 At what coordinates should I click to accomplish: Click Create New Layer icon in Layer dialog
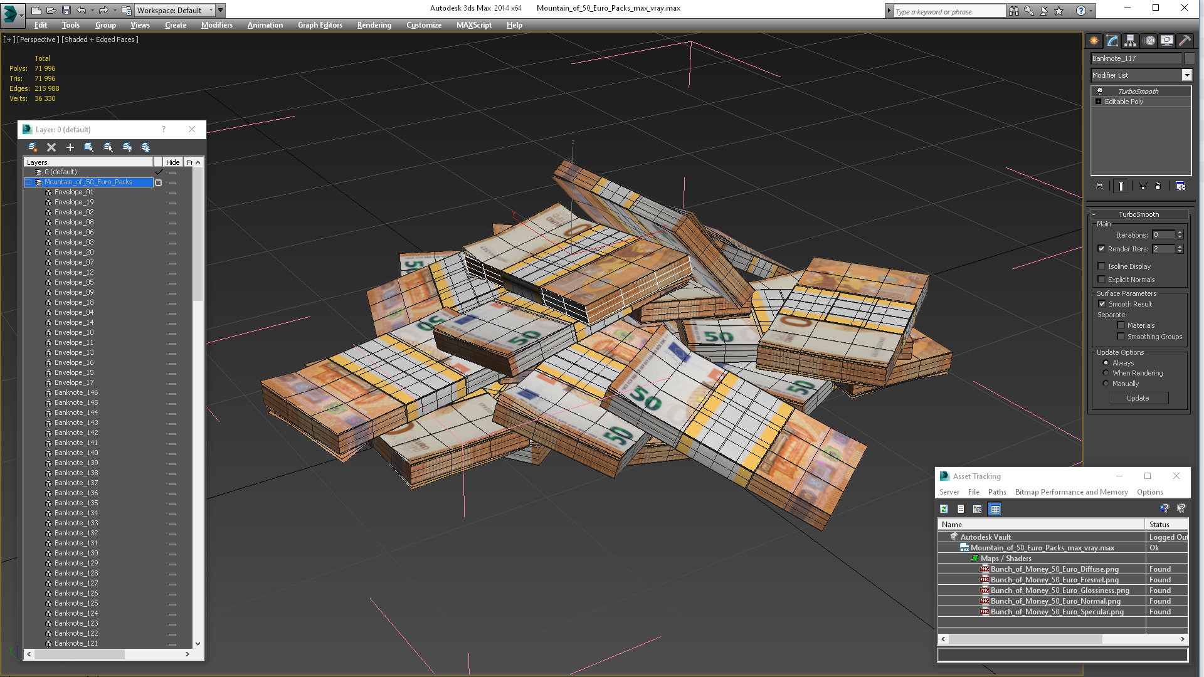33,147
